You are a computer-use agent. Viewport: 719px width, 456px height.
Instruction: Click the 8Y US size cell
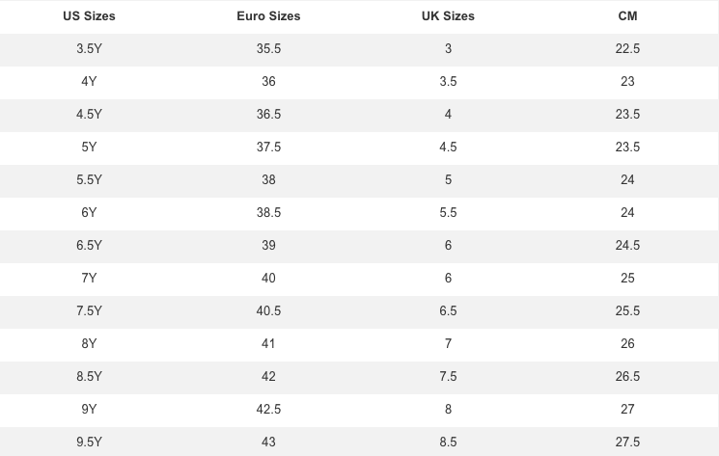coord(89,344)
